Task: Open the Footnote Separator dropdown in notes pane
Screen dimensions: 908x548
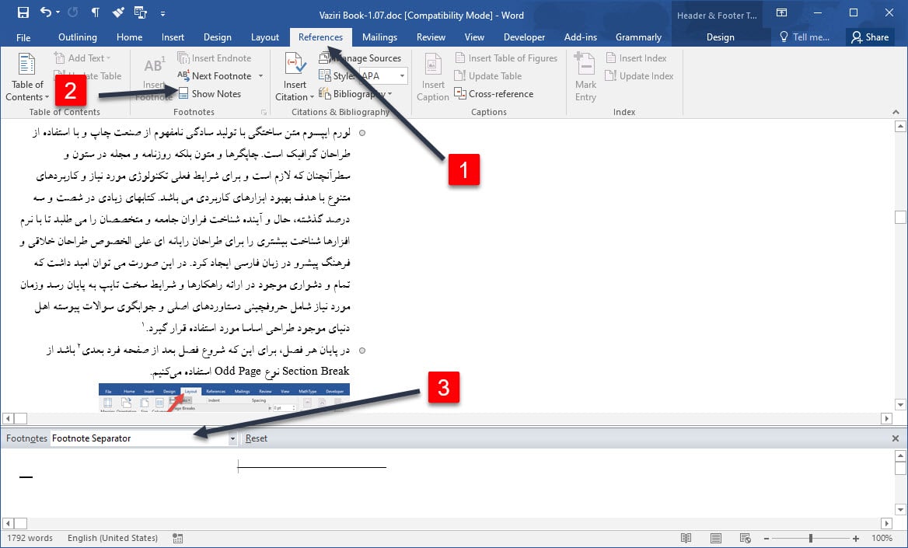Action: [x=232, y=438]
